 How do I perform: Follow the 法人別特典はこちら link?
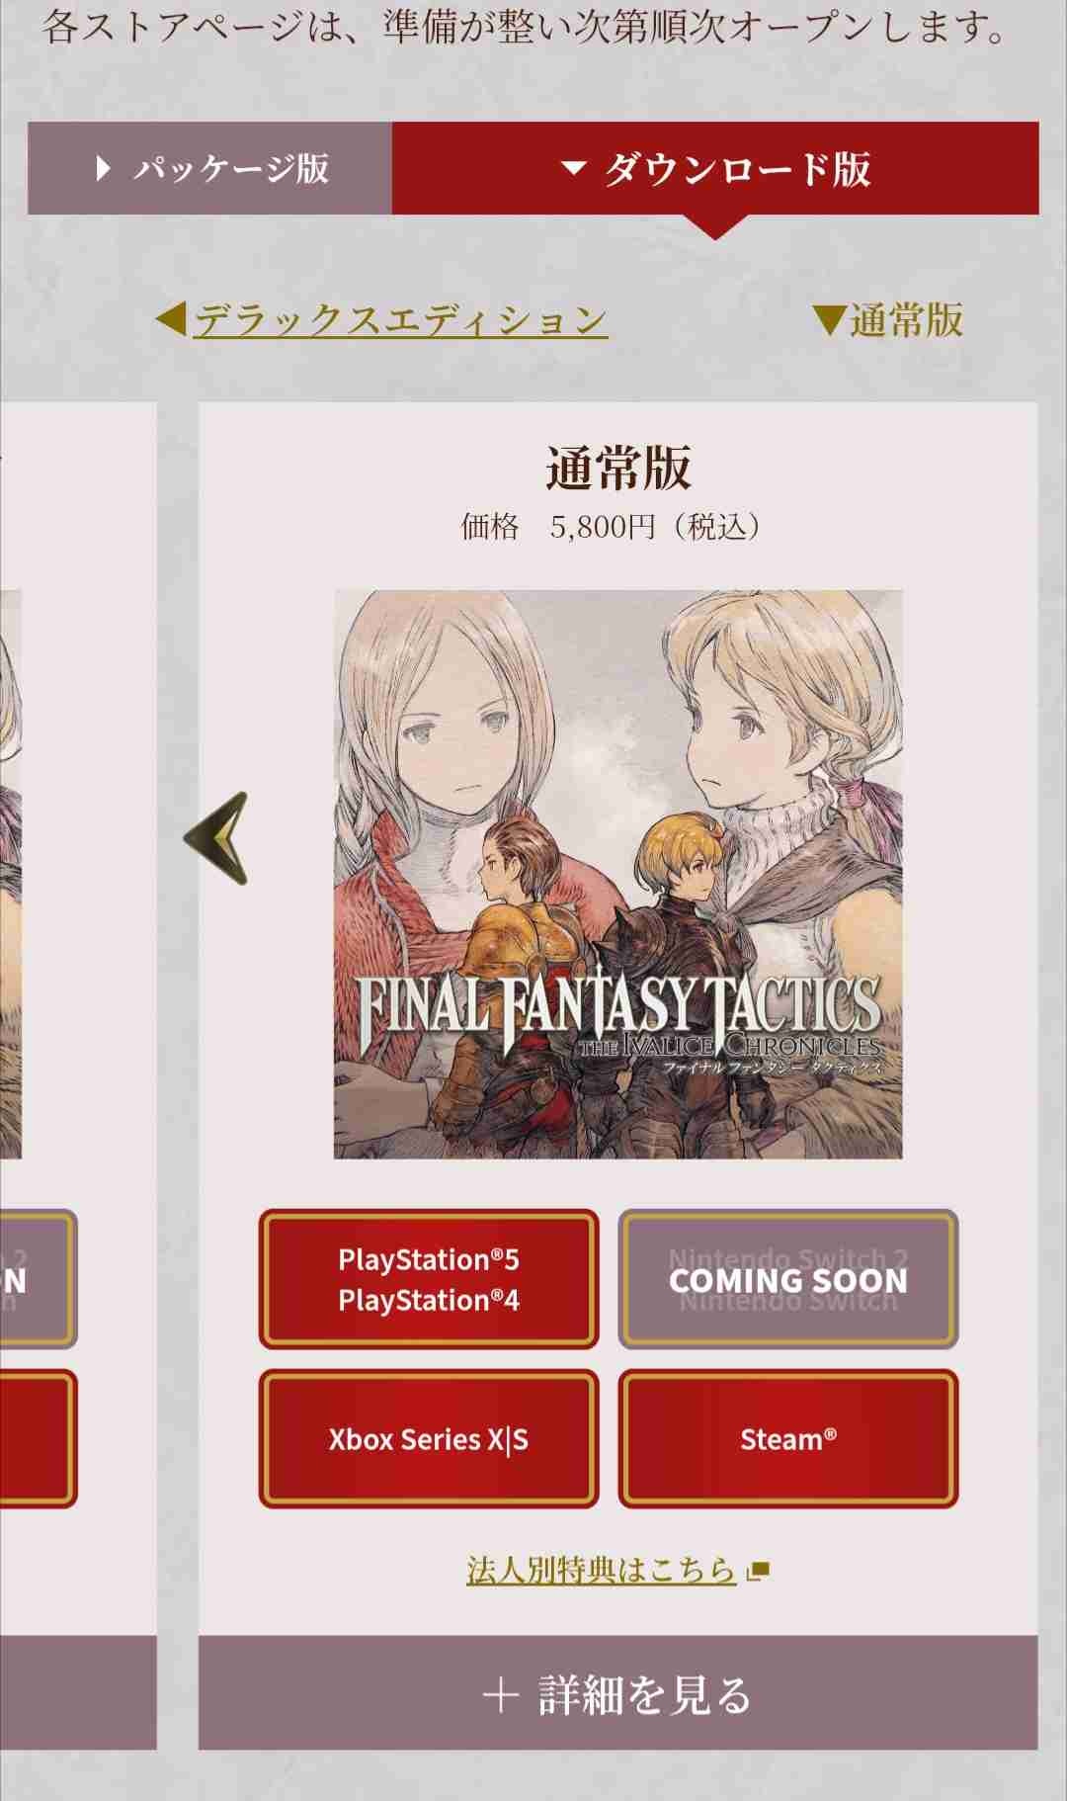(x=602, y=1570)
